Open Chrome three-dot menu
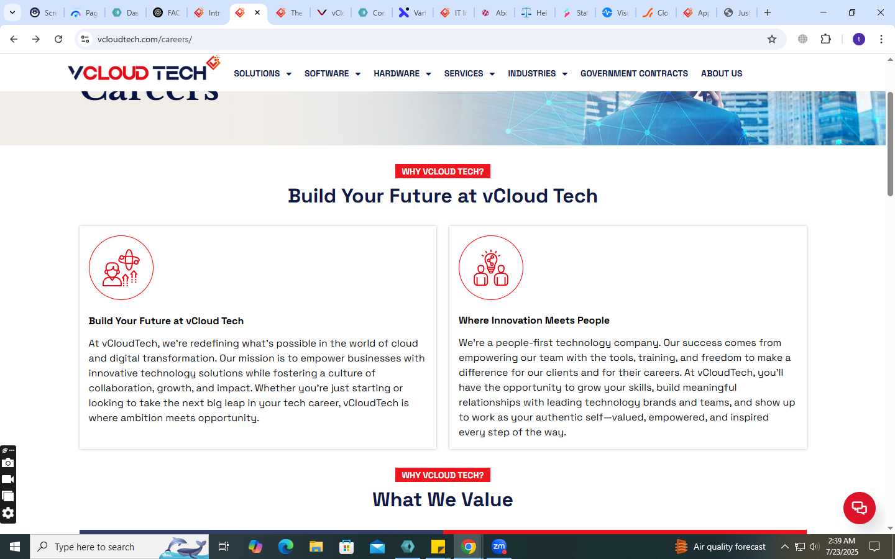The height and width of the screenshot is (559, 895). point(881,39)
